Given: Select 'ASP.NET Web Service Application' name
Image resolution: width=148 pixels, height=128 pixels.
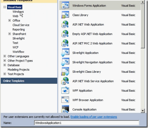Looking at the screenshot, I should tap(93, 81).
